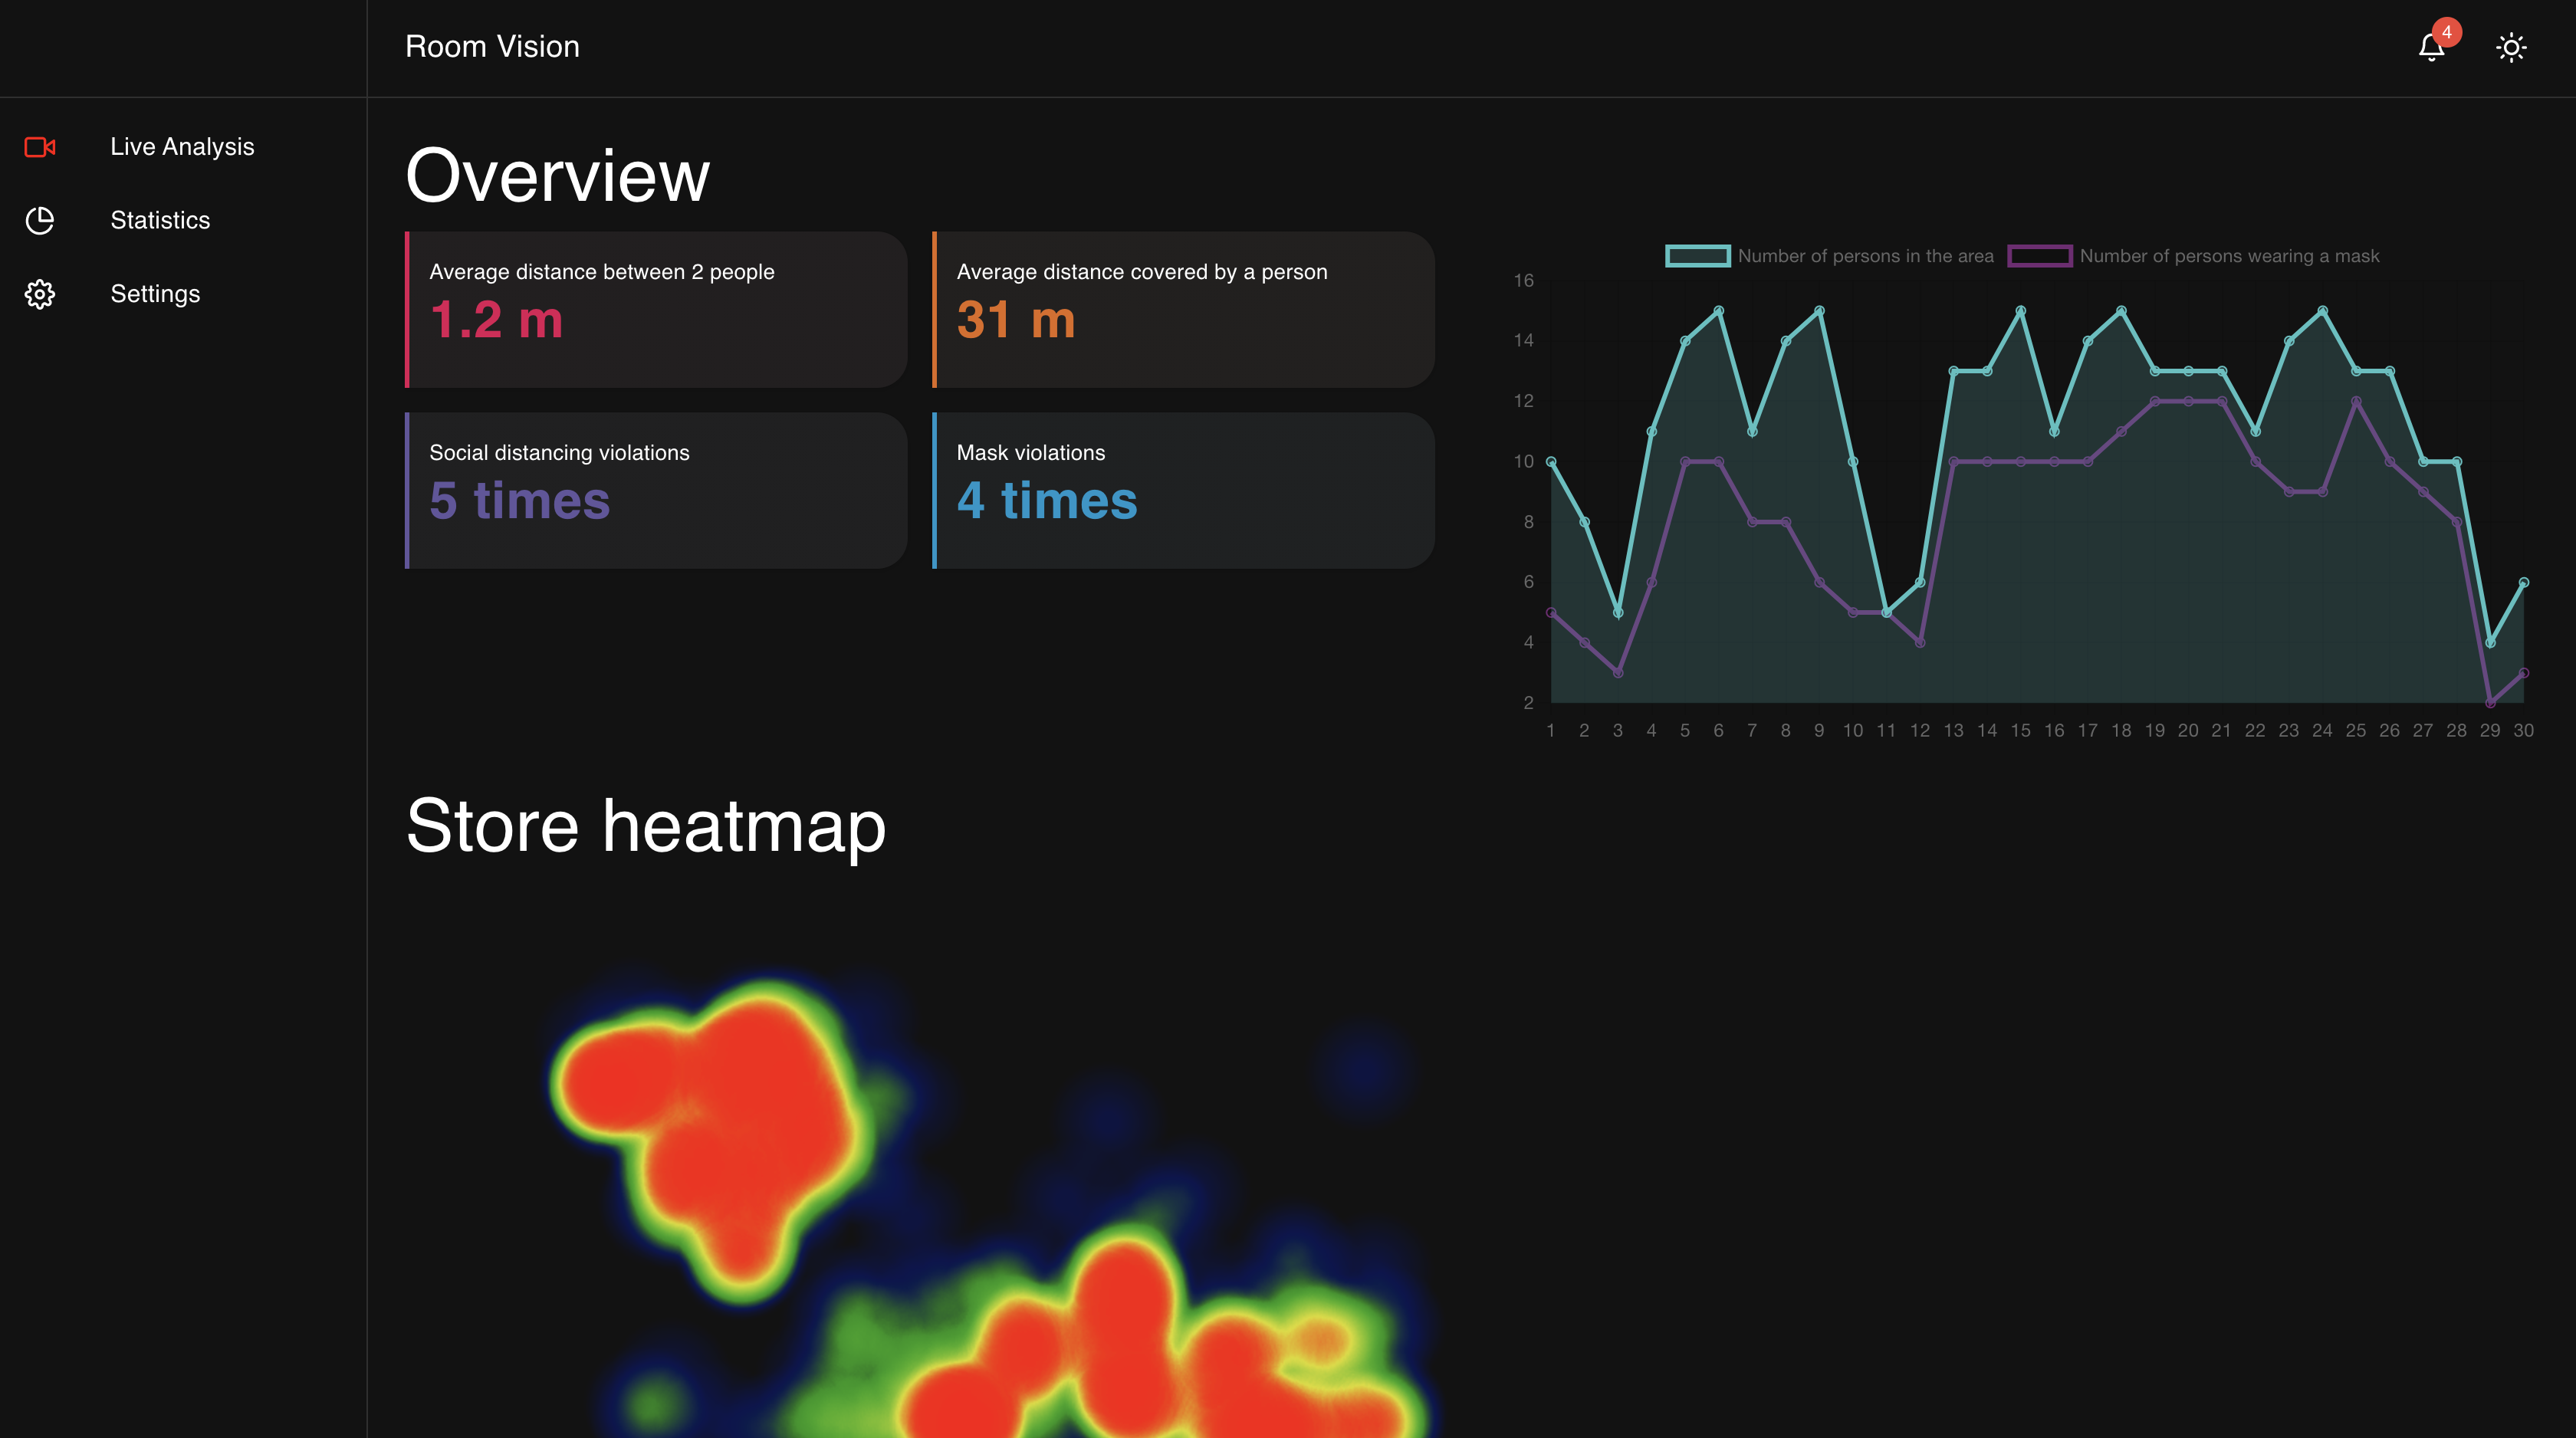
Task: Toggle light theme with sun icon
Action: click(2511, 48)
